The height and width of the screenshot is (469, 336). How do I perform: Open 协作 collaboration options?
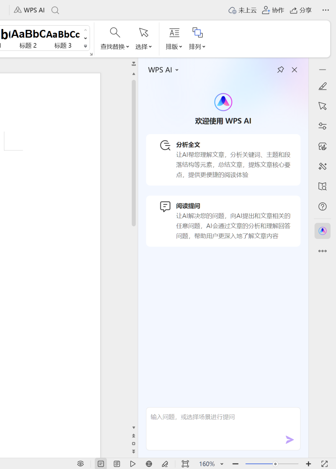click(273, 10)
